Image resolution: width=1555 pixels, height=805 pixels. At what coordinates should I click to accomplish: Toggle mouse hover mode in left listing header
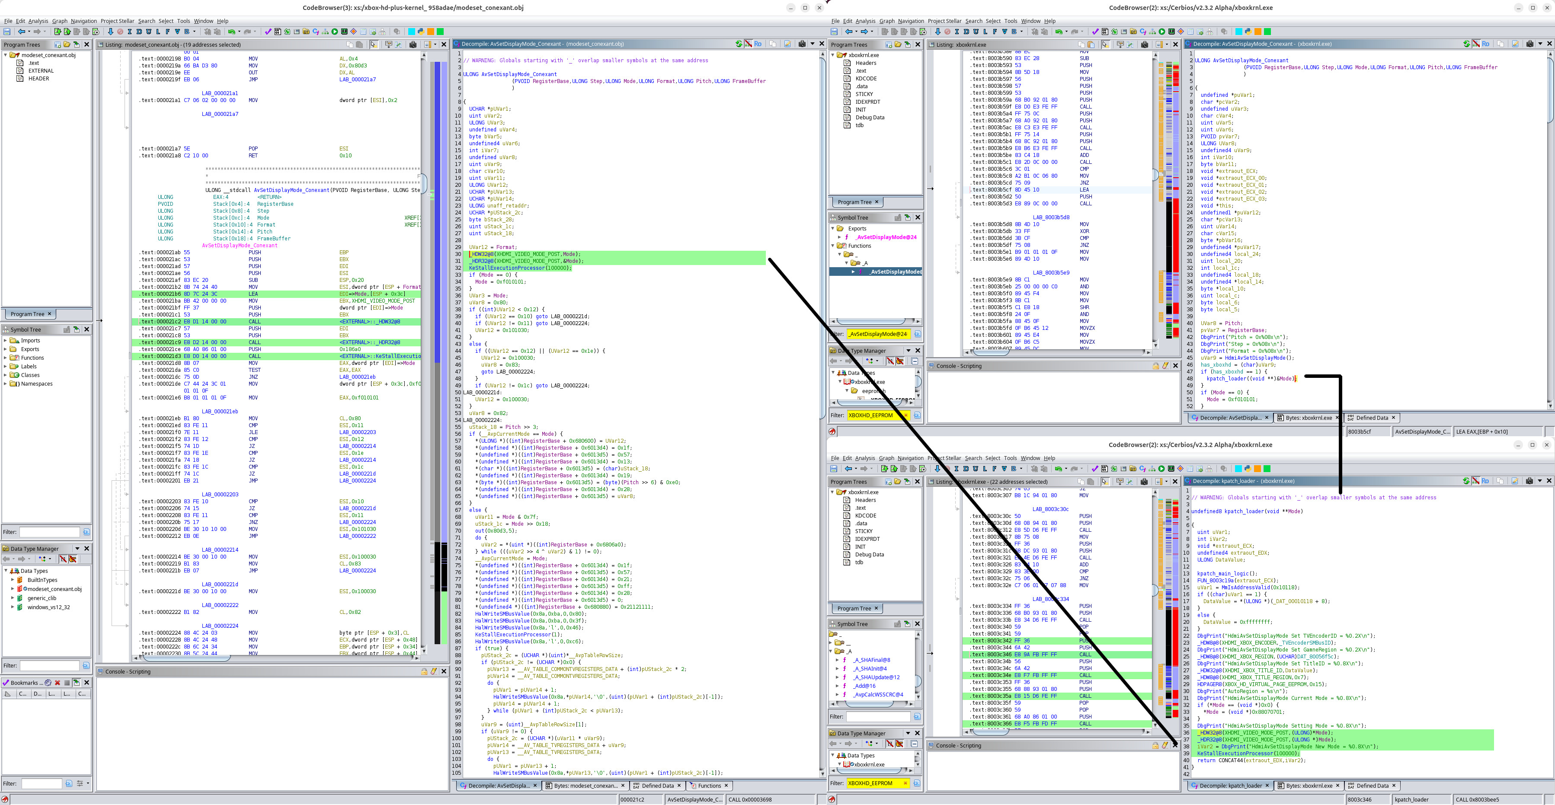pos(374,44)
